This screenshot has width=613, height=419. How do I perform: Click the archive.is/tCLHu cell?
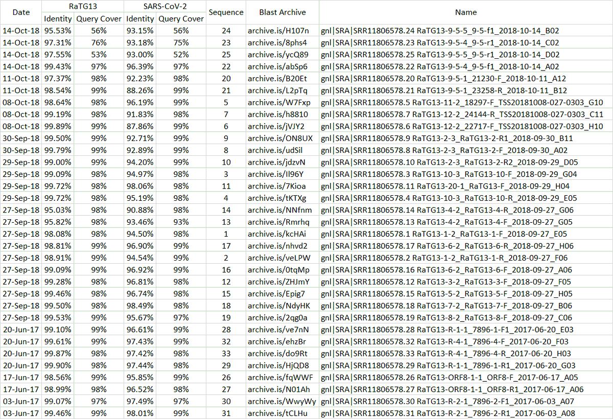282,413
